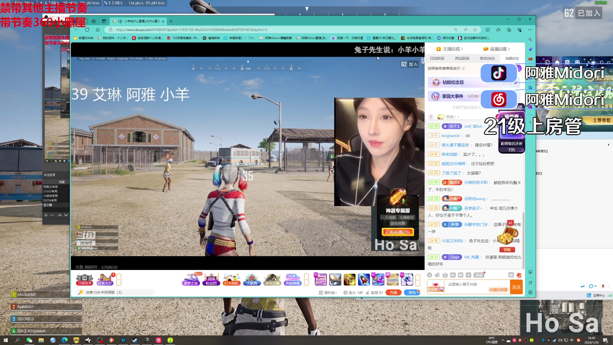Open WeChat from the taskbar

(x=29, y=340)
